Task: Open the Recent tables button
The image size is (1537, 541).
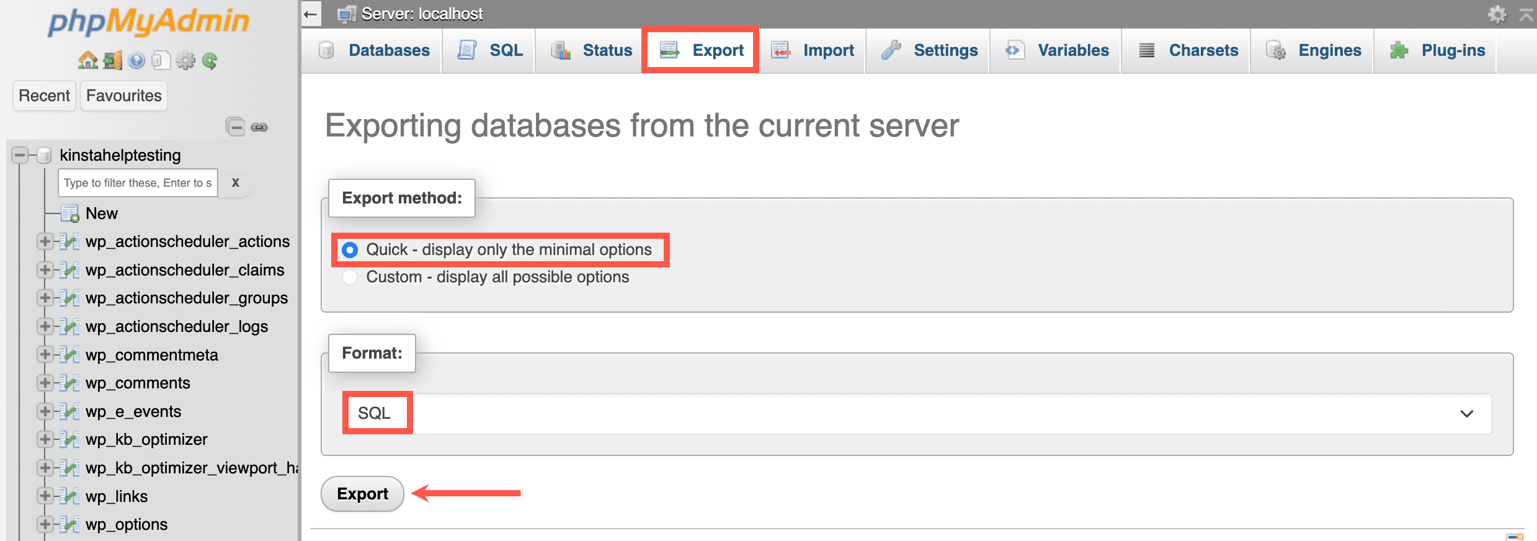Action: (45, 96)
